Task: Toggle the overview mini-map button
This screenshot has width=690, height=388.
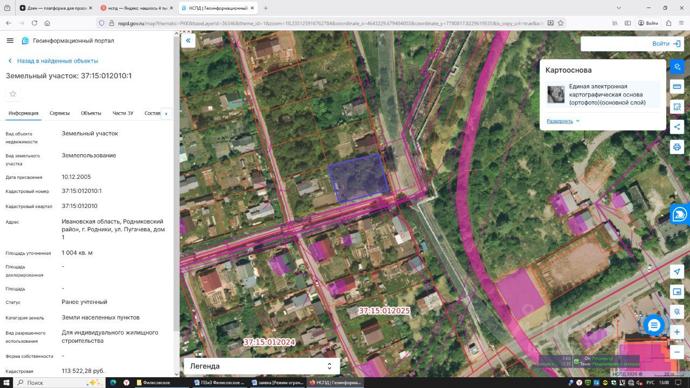Action: (677, 292)
